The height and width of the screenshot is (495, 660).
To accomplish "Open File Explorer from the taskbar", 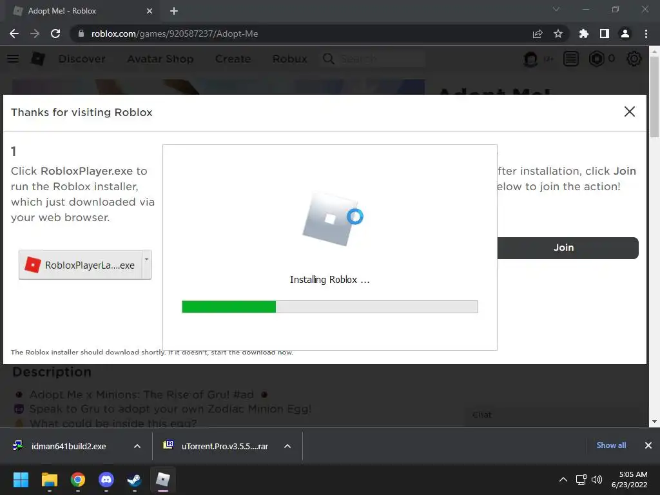I will click(49, 480).
